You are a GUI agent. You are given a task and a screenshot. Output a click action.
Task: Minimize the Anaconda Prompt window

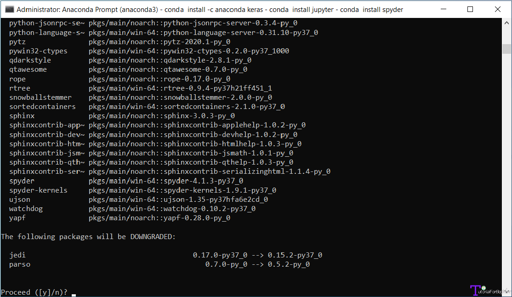point(443,9)
